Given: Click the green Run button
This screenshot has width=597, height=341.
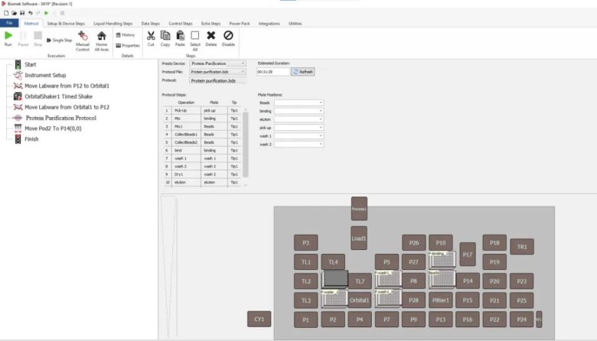Looking at the screenshot, I should tap(8, 38).
